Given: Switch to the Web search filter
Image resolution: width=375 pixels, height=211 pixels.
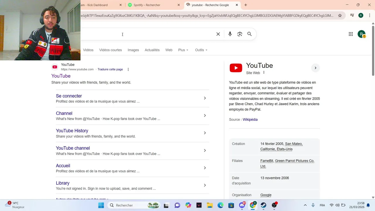Looking at the screenshot, I should 169,50.
